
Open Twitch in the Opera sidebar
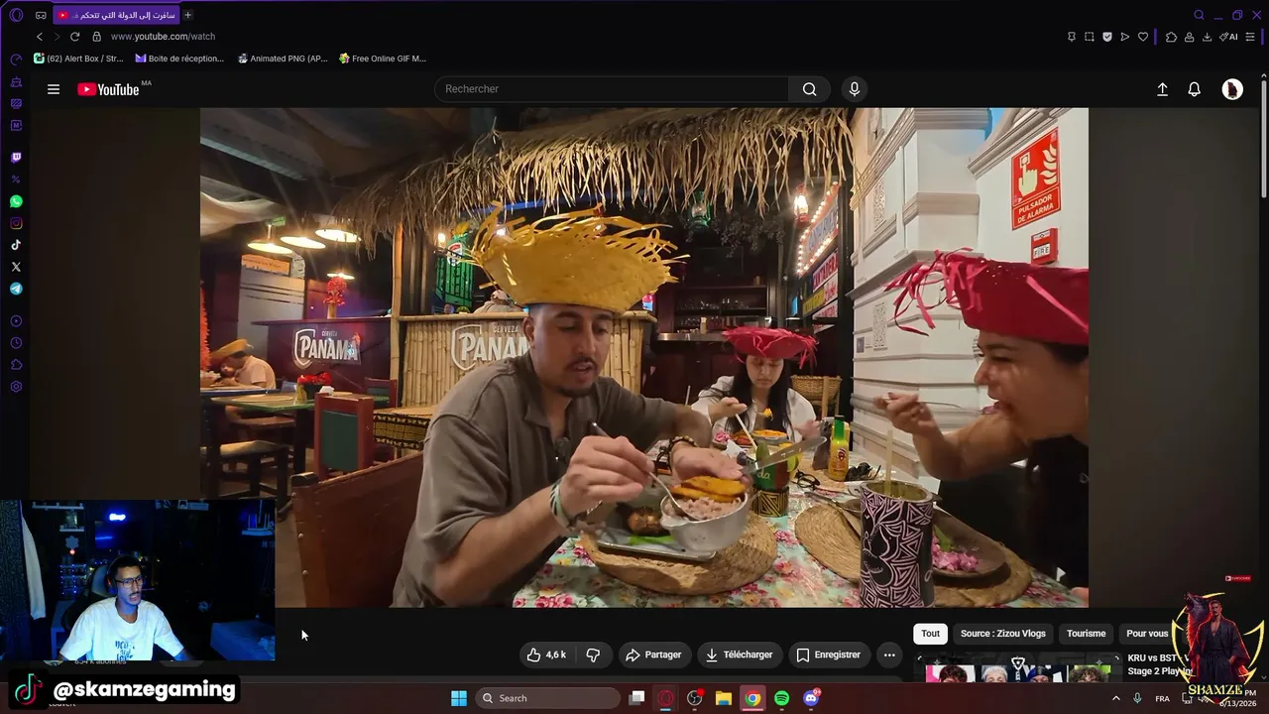(16, 158)
